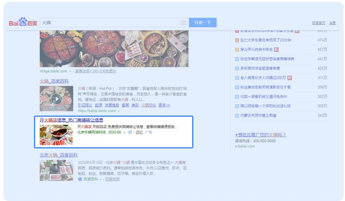345x201 pixels.
Task: Click hotline text 400-800-8888
Action: pos(264,141)
